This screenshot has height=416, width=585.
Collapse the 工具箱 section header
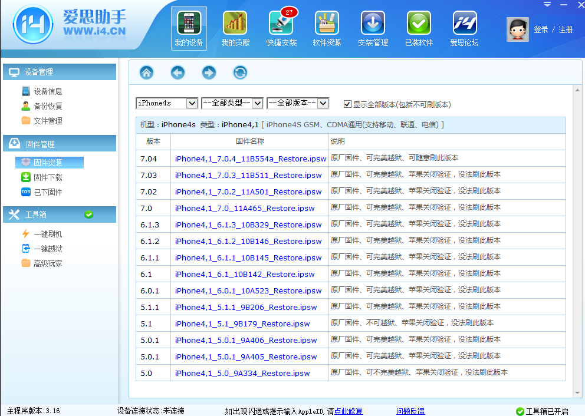point(60,214)
